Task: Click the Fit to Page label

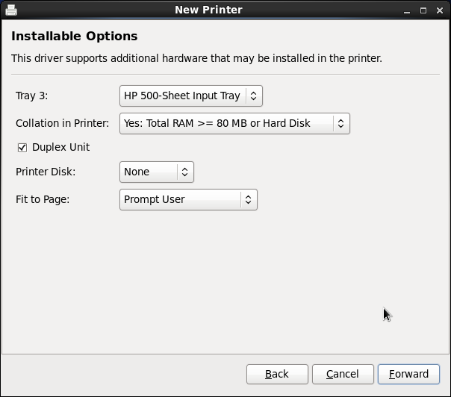Action: coord(43,199)
